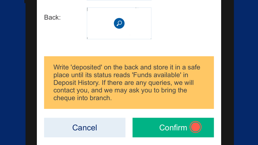258x145 pixels.
Task: Click the words 'Deposit History' in notice
Action: [x=76, y=83]
